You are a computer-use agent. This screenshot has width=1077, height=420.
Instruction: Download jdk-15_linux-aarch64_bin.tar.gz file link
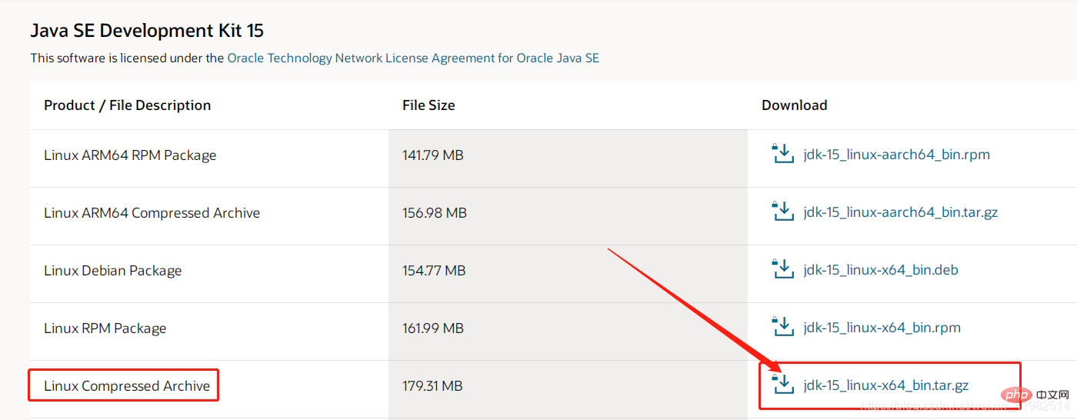(900, 212)
